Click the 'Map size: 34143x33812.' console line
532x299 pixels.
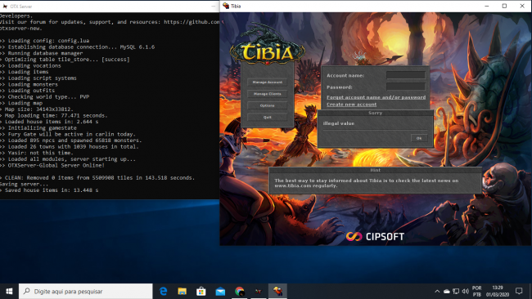[x=37, y=109]
